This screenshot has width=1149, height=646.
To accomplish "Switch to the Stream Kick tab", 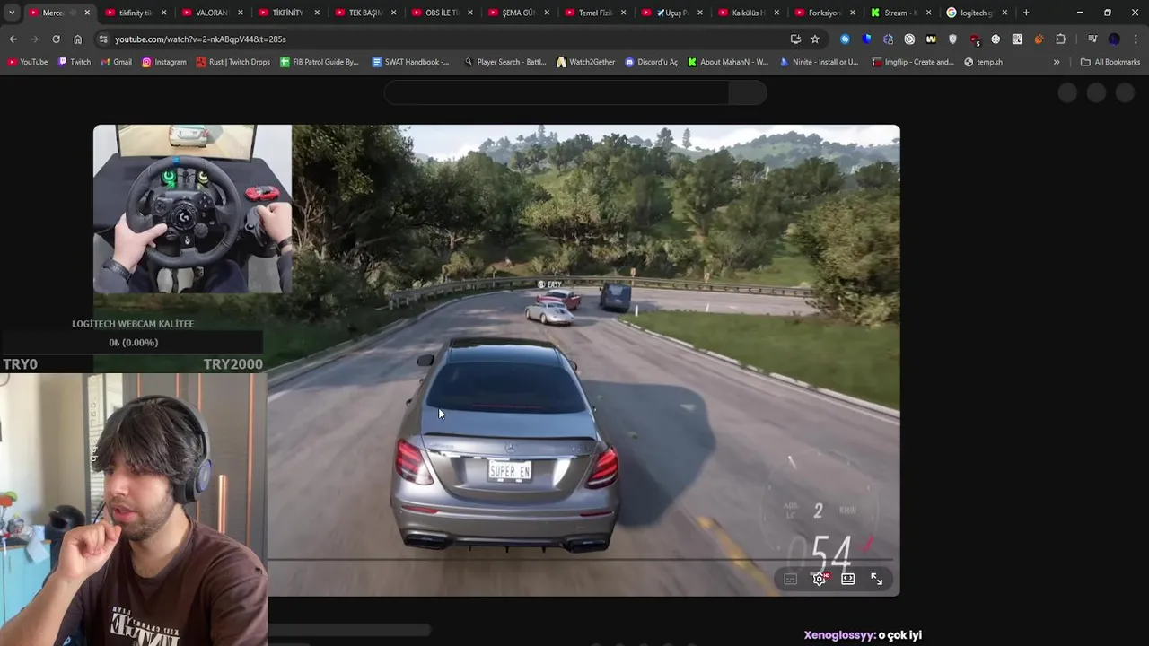I will [x=900, y=13].
